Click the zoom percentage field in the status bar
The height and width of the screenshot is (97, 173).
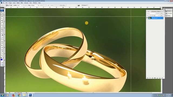[6, 93]
